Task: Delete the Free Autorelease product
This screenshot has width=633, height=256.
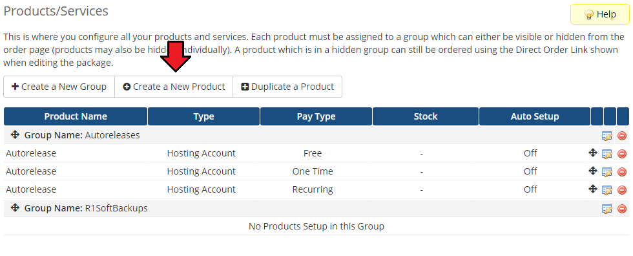Action: pyautogui.click(x=622, y=154)
